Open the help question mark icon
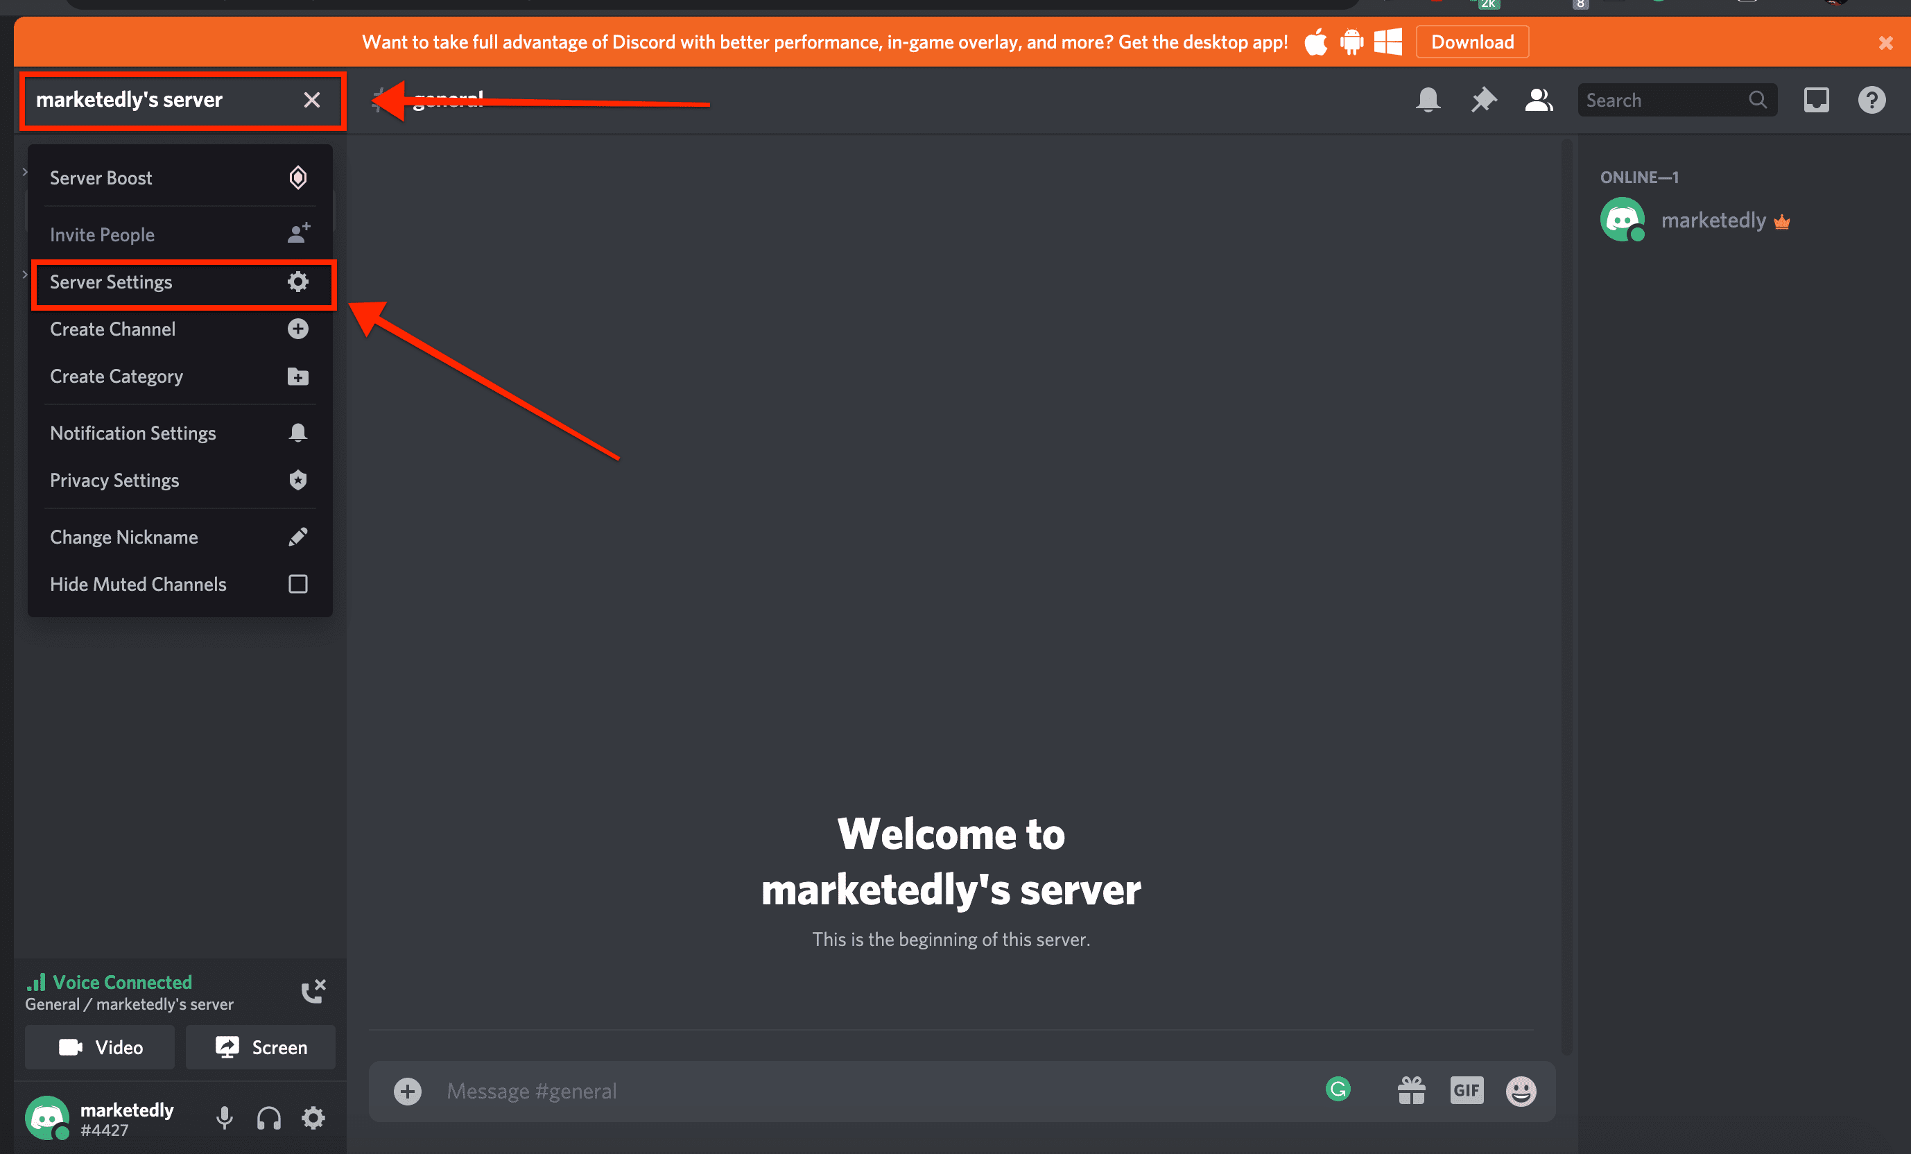Image resolution: width=1911 pixels, height=1154 pixels. 1871,100
